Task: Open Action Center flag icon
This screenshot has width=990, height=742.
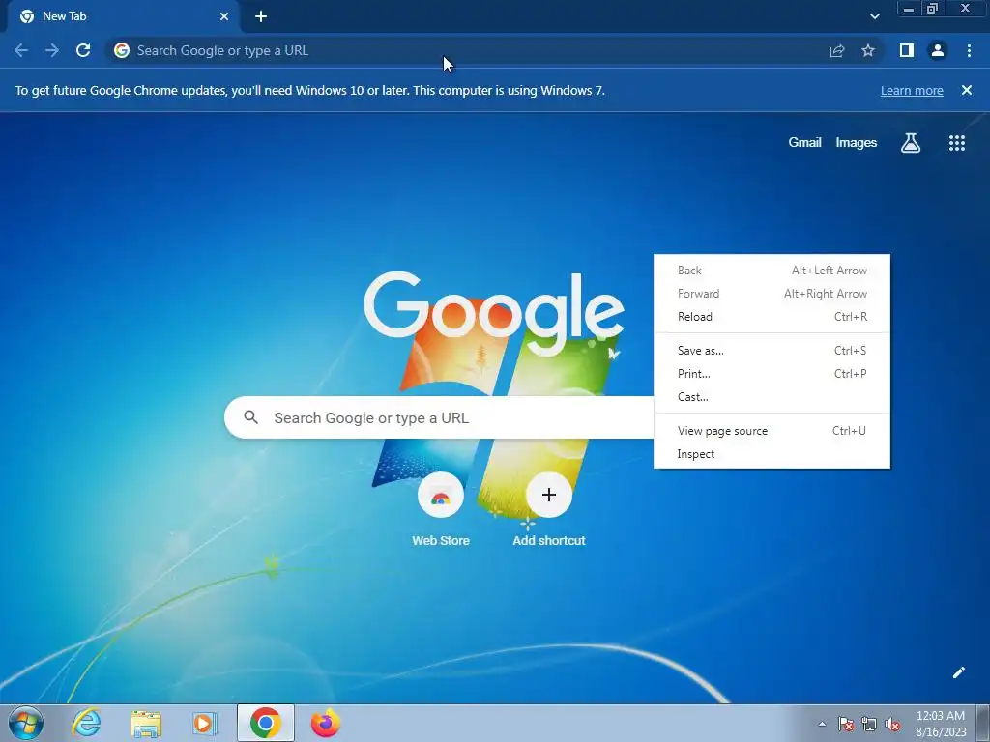Action: coord(846,724)
